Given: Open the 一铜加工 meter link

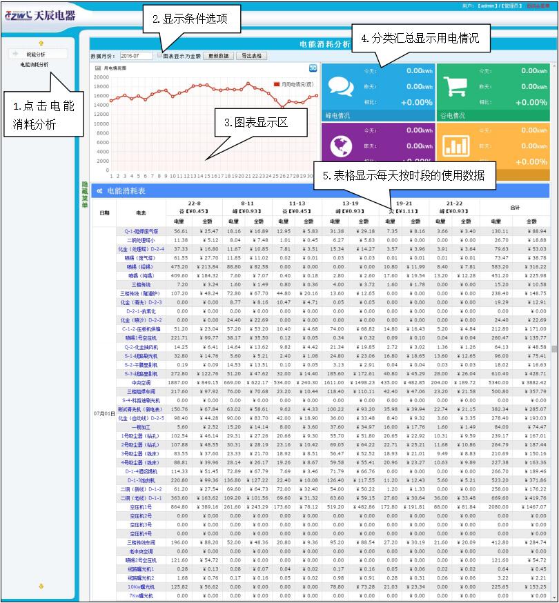Looking at the screenshot, I should (141, 427).
